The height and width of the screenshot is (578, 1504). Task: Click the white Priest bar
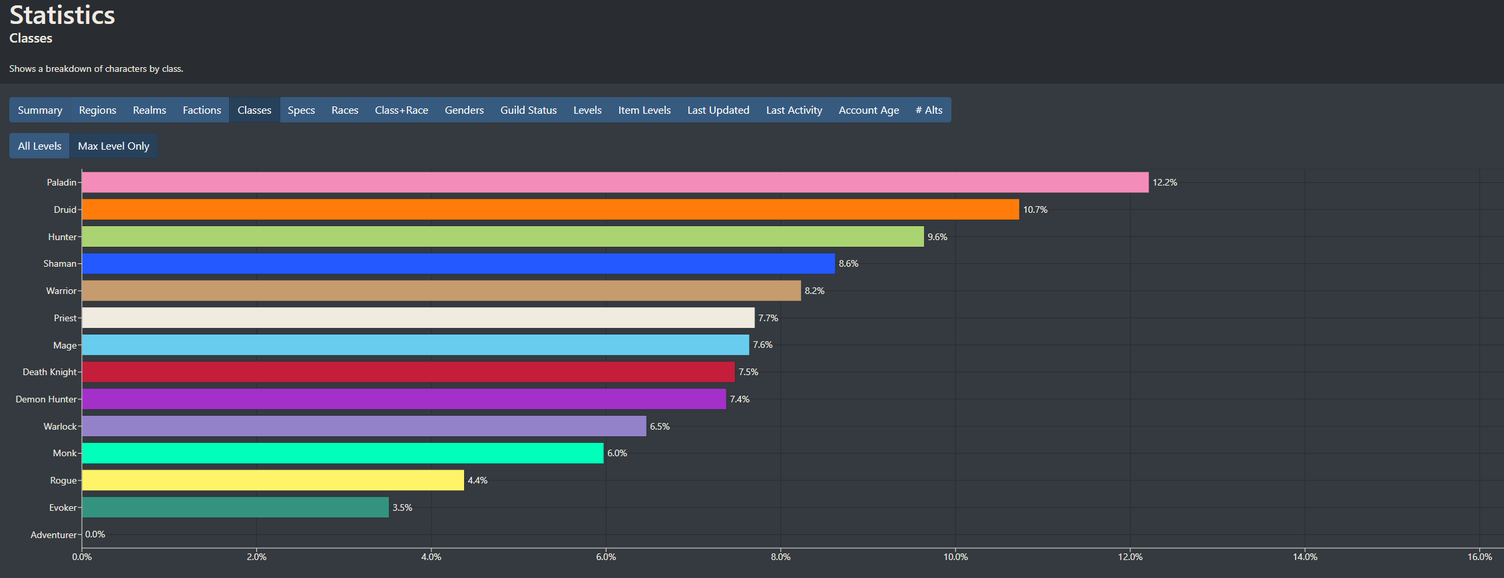(x=418, y=318)
